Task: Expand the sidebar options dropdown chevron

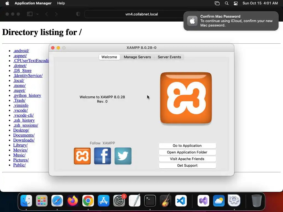Action: point(37,14)
